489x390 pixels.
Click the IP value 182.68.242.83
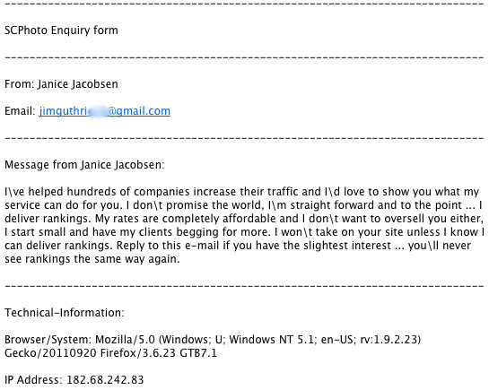(x=105, y=380)
